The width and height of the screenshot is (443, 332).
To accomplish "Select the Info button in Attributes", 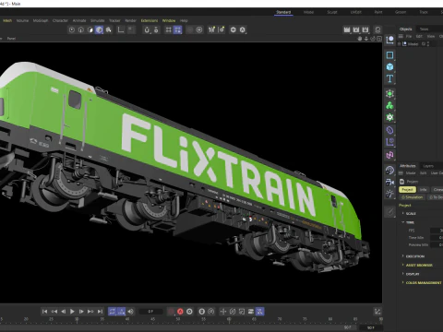I will [x=424, y=190].
